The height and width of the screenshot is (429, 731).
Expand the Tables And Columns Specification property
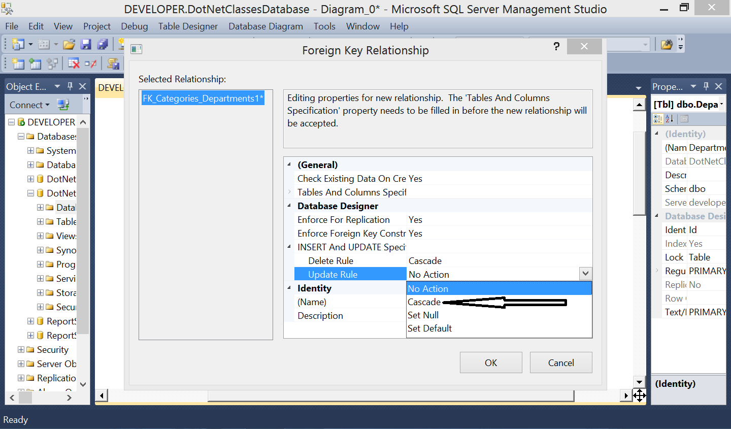click(290, 192)
